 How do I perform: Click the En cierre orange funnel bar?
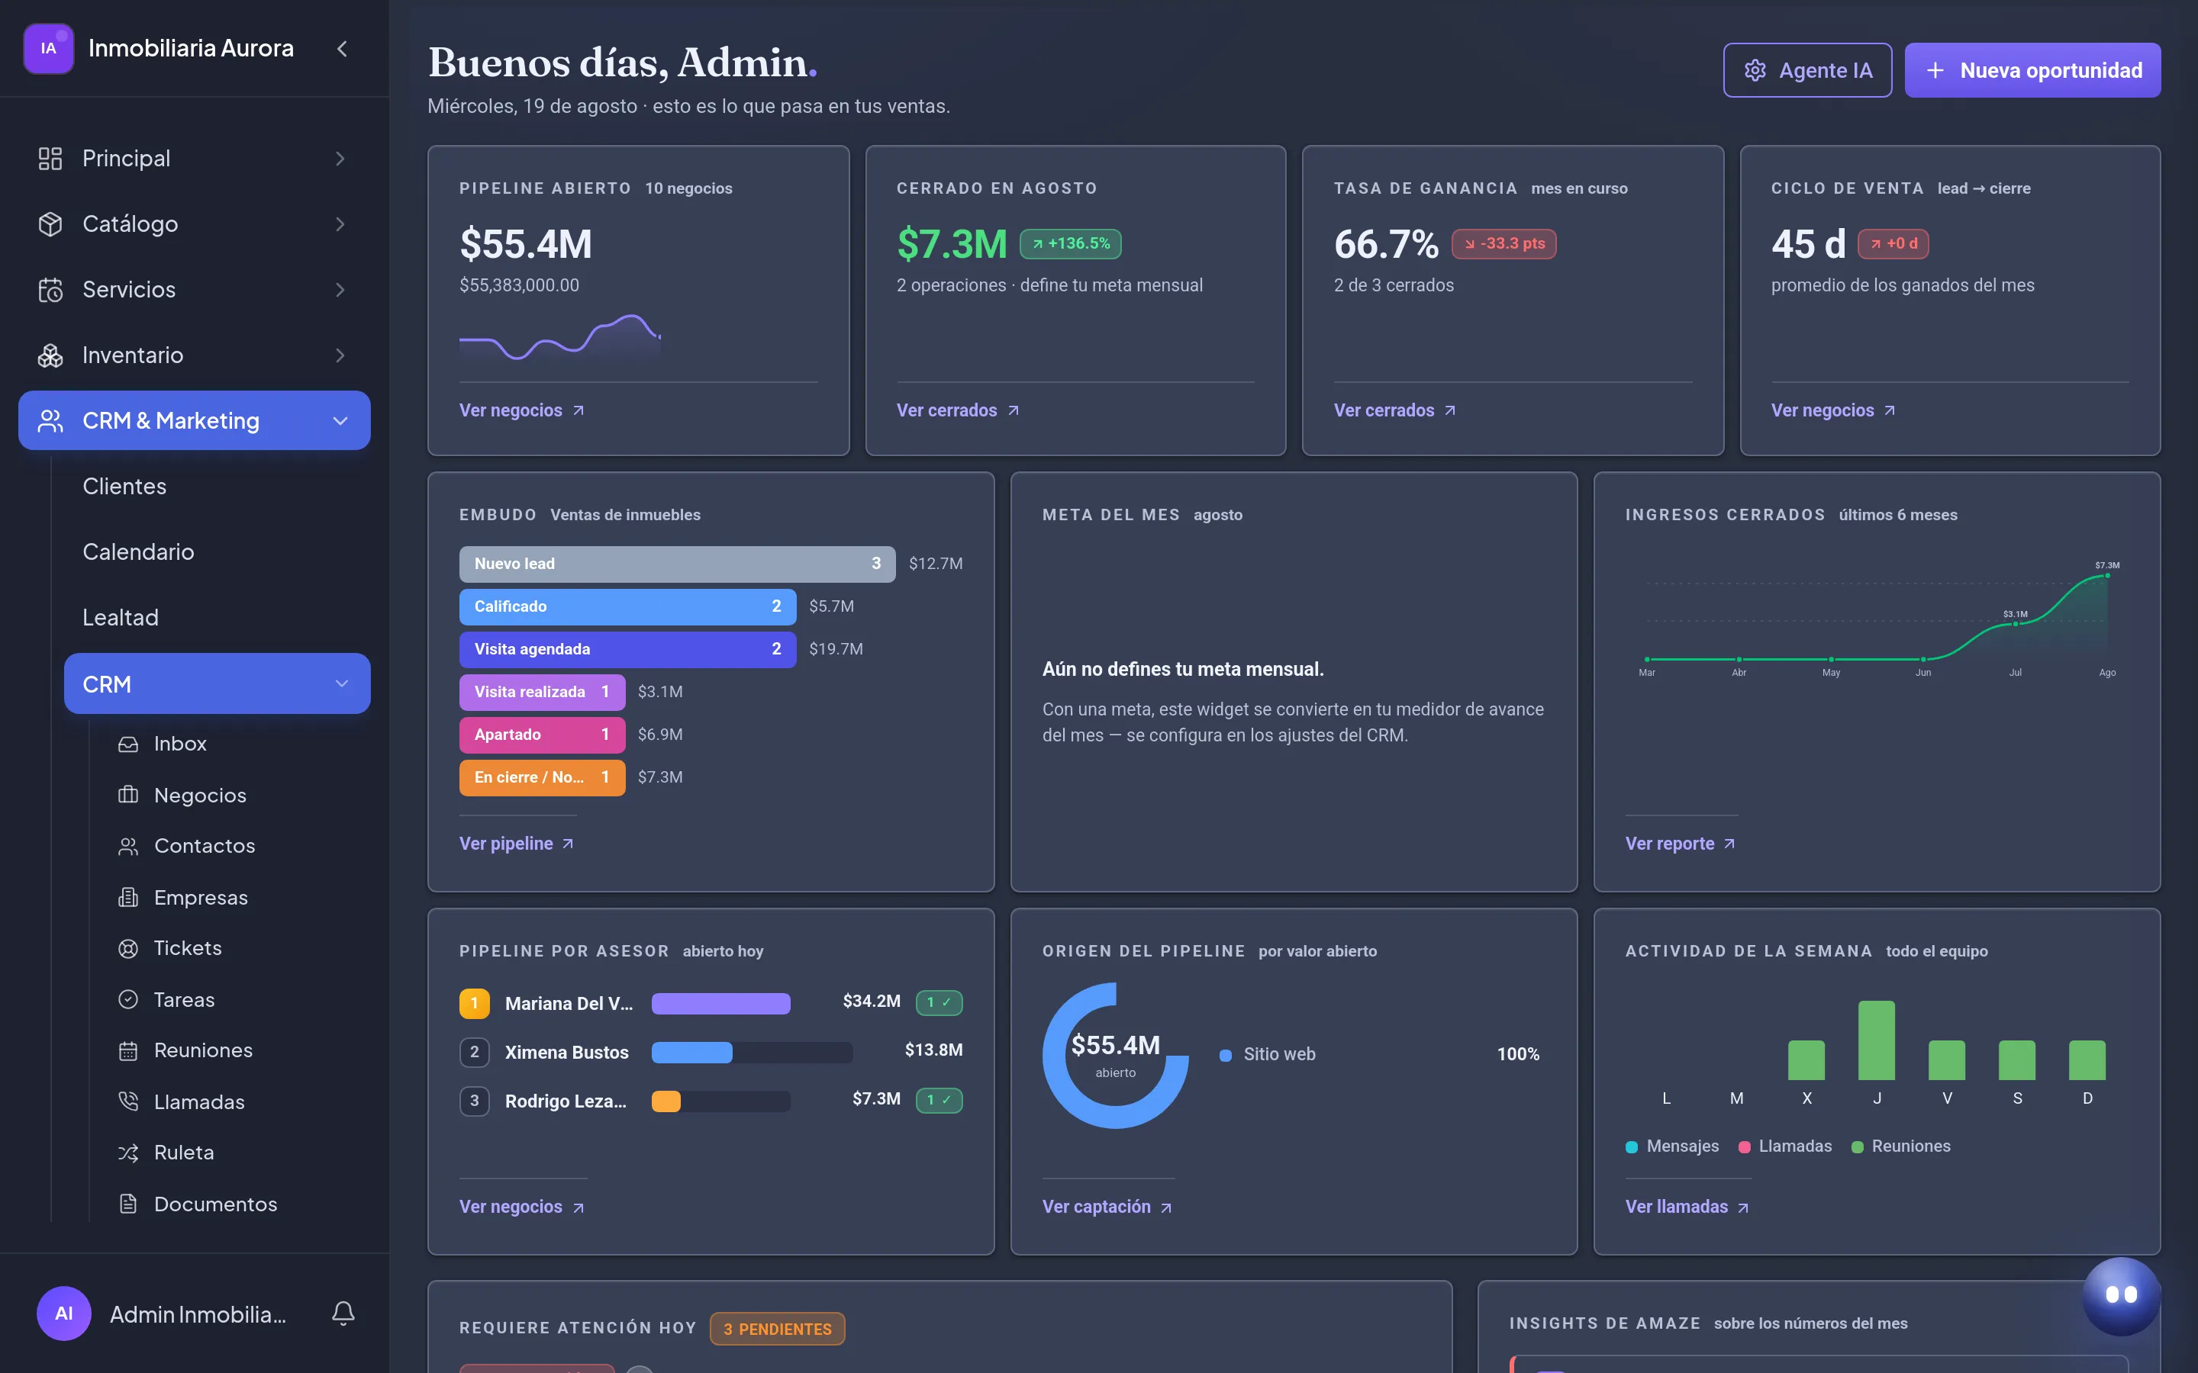pos(542,777)
